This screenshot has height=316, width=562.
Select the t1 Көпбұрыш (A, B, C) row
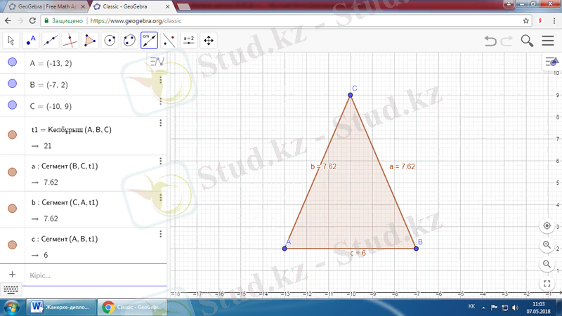pos(84,136)
